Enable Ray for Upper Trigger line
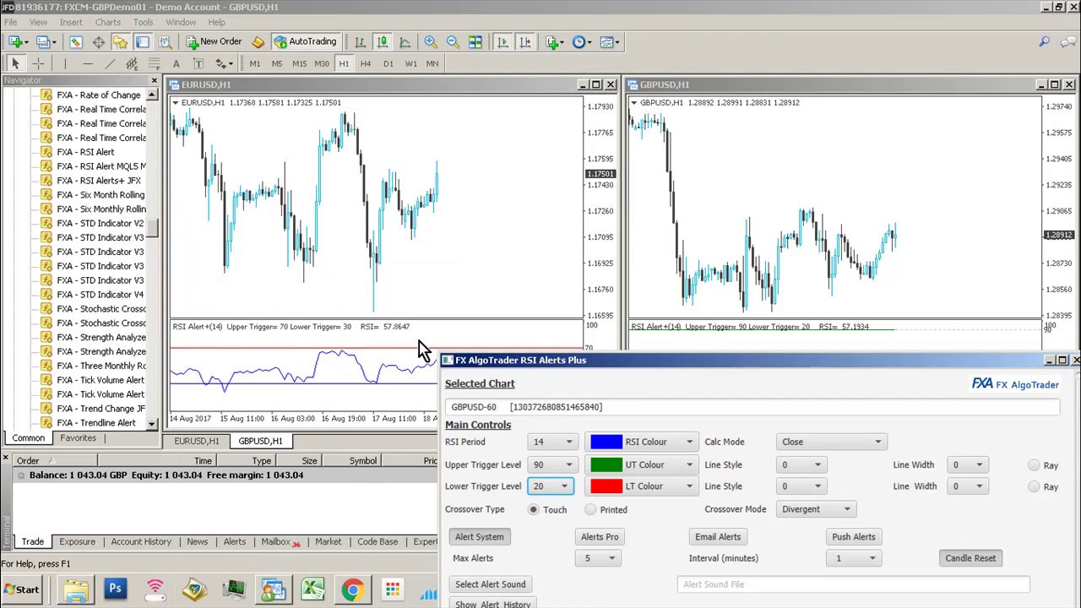 click(x=1034, y=465)
